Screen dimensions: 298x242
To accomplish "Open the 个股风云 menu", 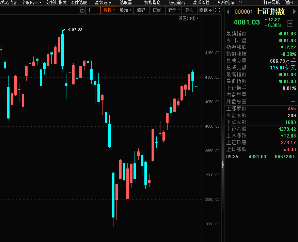I will 31,2.
